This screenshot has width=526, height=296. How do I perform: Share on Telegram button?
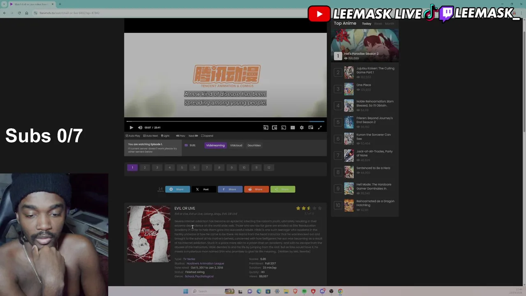[178, 190]
